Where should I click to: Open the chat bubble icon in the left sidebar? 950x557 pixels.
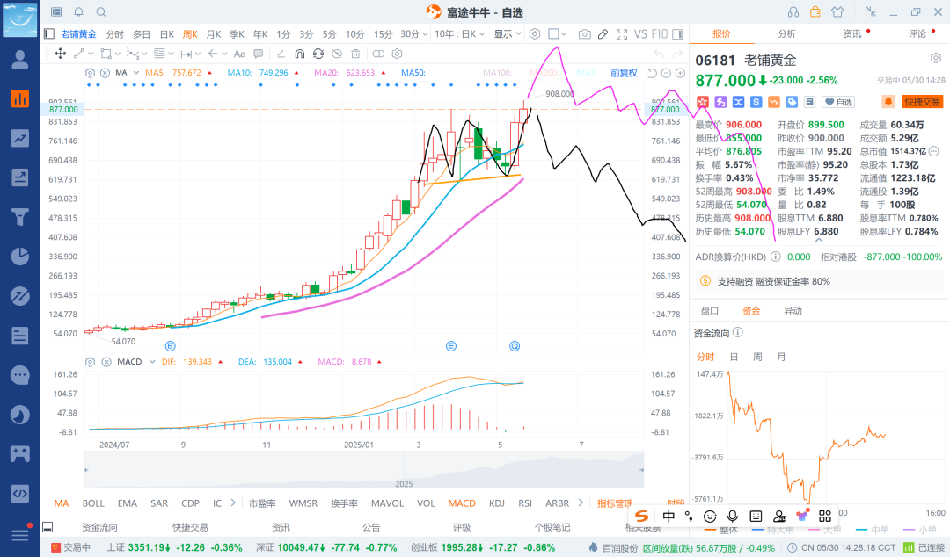point(20,375)
